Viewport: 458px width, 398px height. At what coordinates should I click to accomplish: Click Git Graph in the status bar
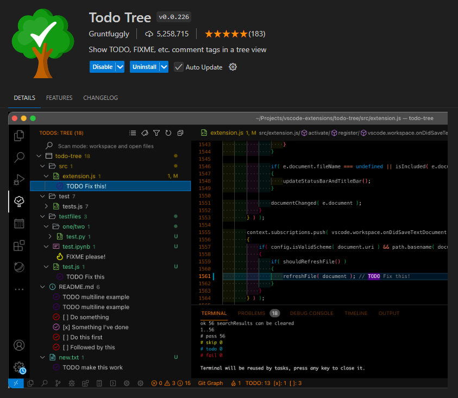point(210,383)
